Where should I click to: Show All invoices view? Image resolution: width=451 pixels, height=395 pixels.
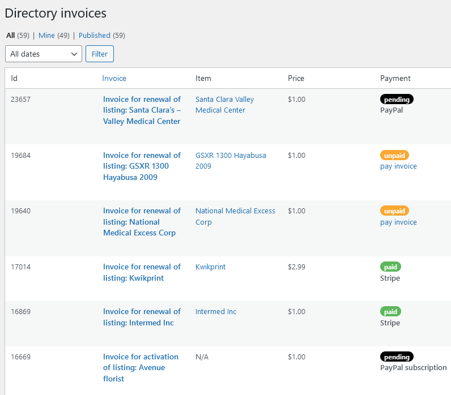point(11,35)
